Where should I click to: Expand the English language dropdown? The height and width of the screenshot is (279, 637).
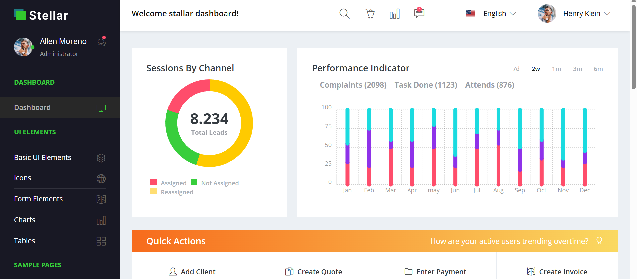pos(500,14)
